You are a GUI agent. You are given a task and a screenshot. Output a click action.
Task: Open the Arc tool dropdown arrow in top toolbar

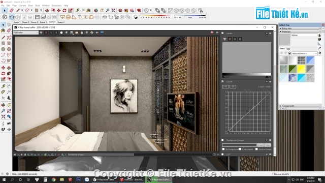coord(31,10)
